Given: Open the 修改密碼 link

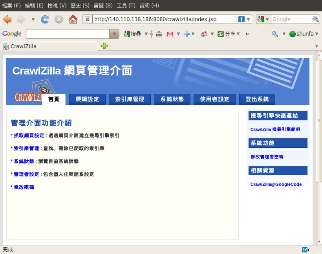Looking at the screenshot, I should 24,187.
